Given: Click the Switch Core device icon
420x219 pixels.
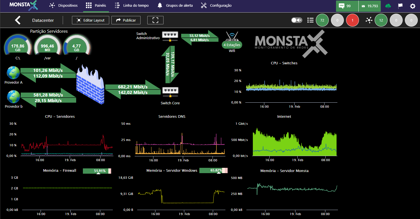Looking at the screenshot, I should [170, 91].
